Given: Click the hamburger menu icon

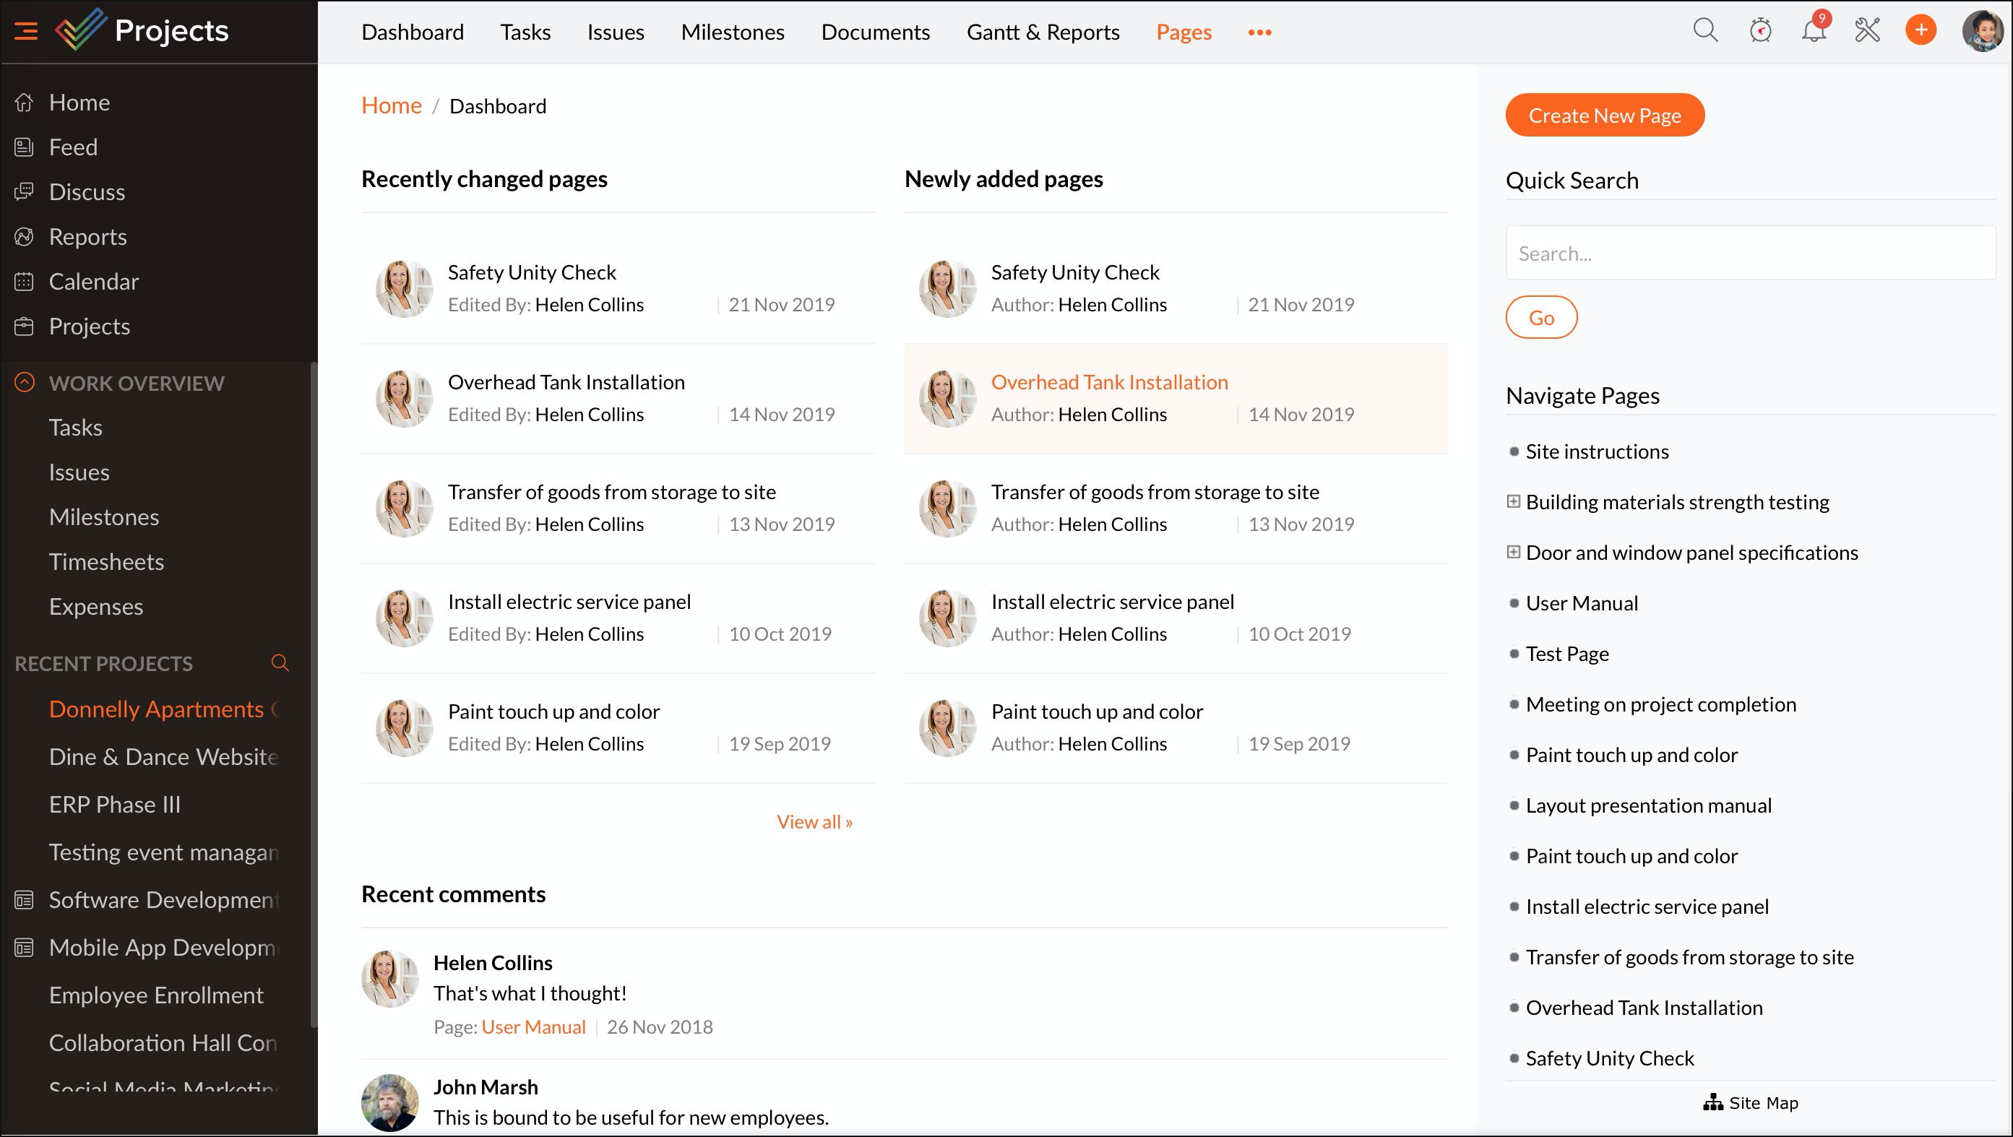Looking at the screenshot, I should pos(26,31).
